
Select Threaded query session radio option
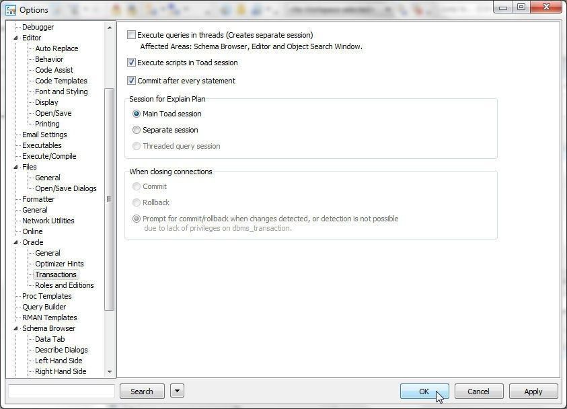click(x=137, y=146)
